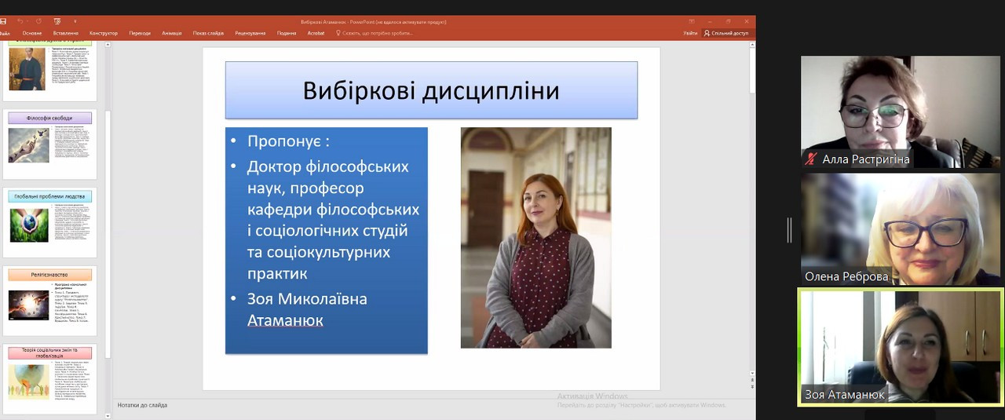This screenshot has width=1005, height=420.
Task: Select the Глобальні проблеми людства slide thumbnail
Action: coord(50,223)
